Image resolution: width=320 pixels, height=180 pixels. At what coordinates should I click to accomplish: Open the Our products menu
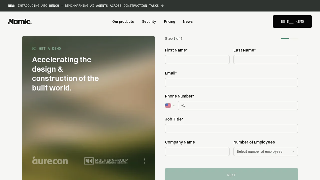123,21
